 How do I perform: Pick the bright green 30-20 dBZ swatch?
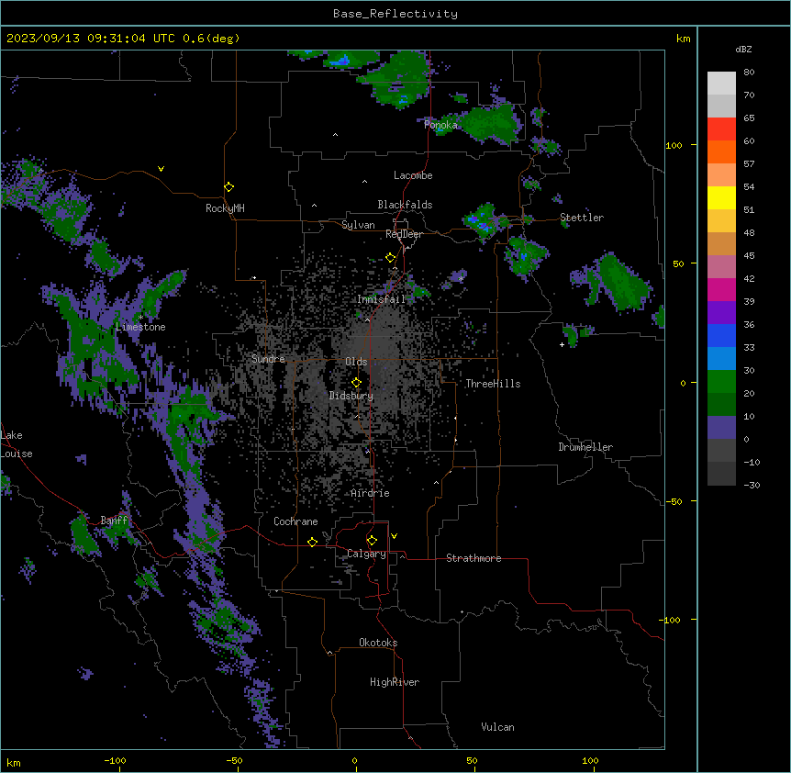(x=721, y=382)
